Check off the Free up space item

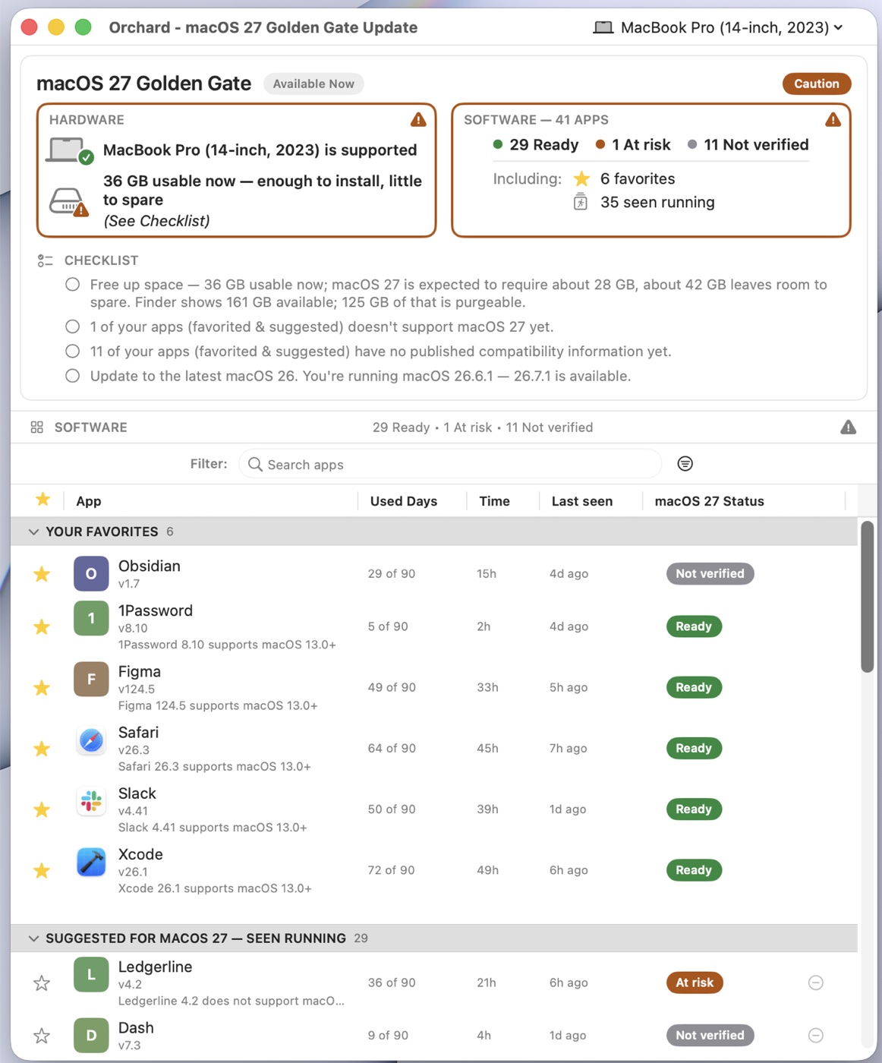click(x=72, y=284)
